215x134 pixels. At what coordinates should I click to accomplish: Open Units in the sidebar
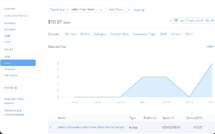[7, 57]
